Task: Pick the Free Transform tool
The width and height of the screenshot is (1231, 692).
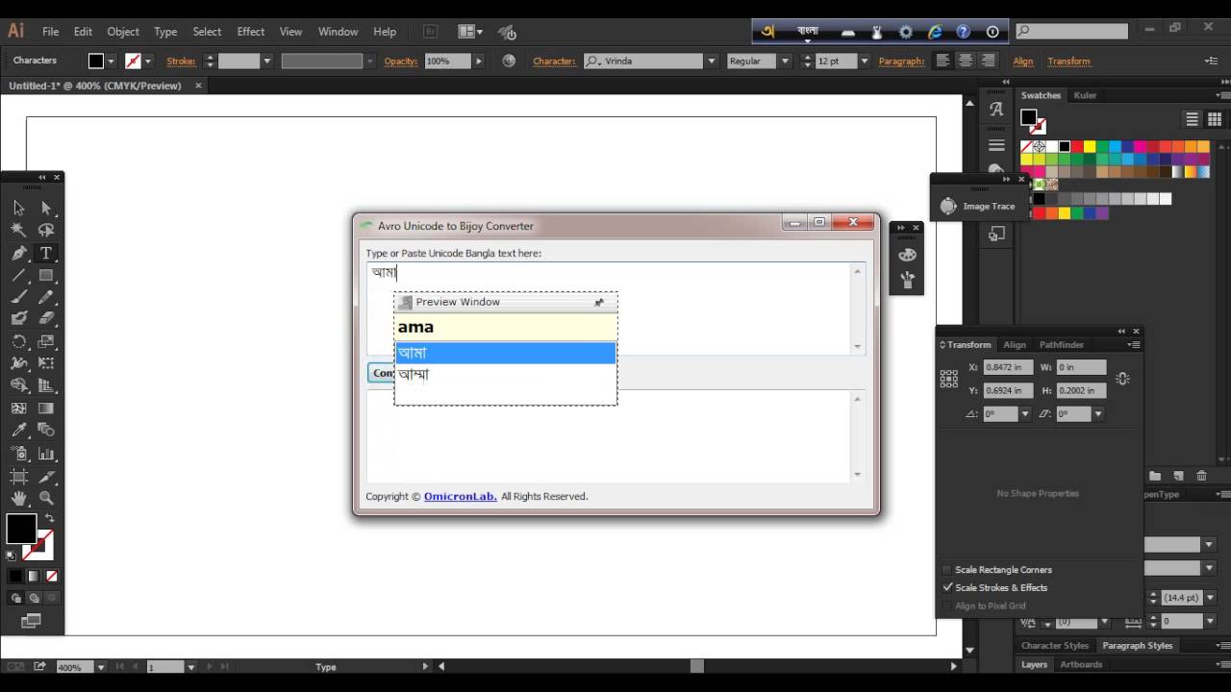Action: [x=45, y=363]
